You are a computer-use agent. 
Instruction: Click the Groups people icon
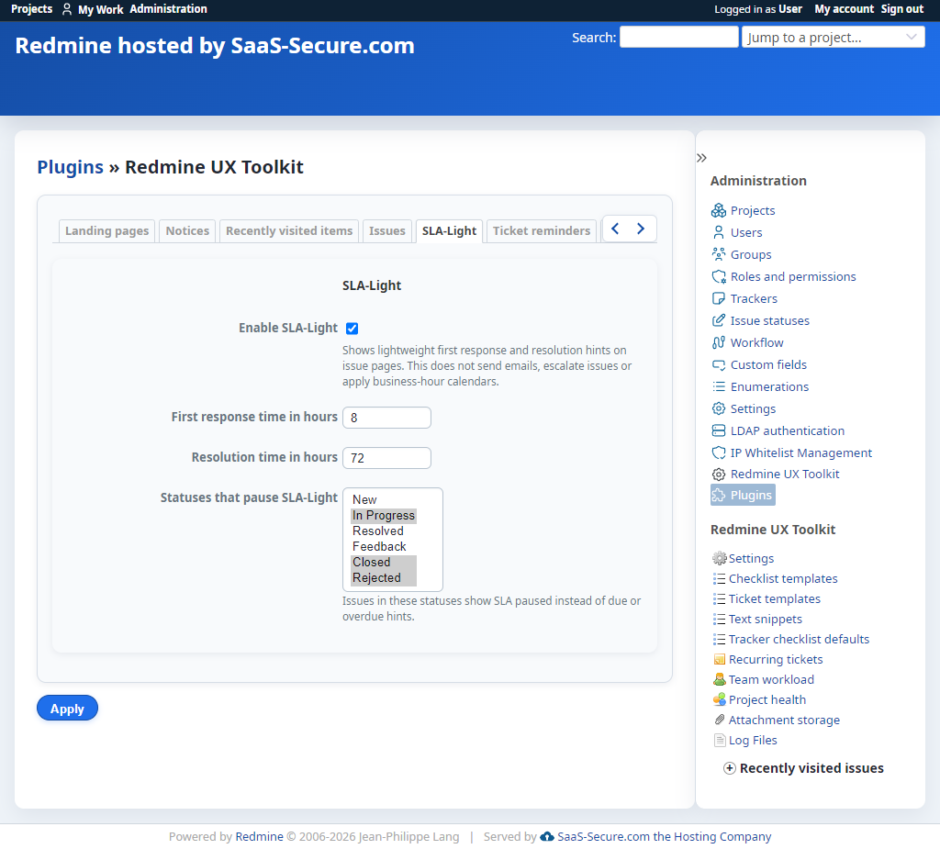(718, 254)
